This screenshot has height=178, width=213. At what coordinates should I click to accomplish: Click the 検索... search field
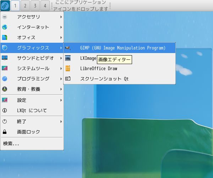click(x=32, y=143)
